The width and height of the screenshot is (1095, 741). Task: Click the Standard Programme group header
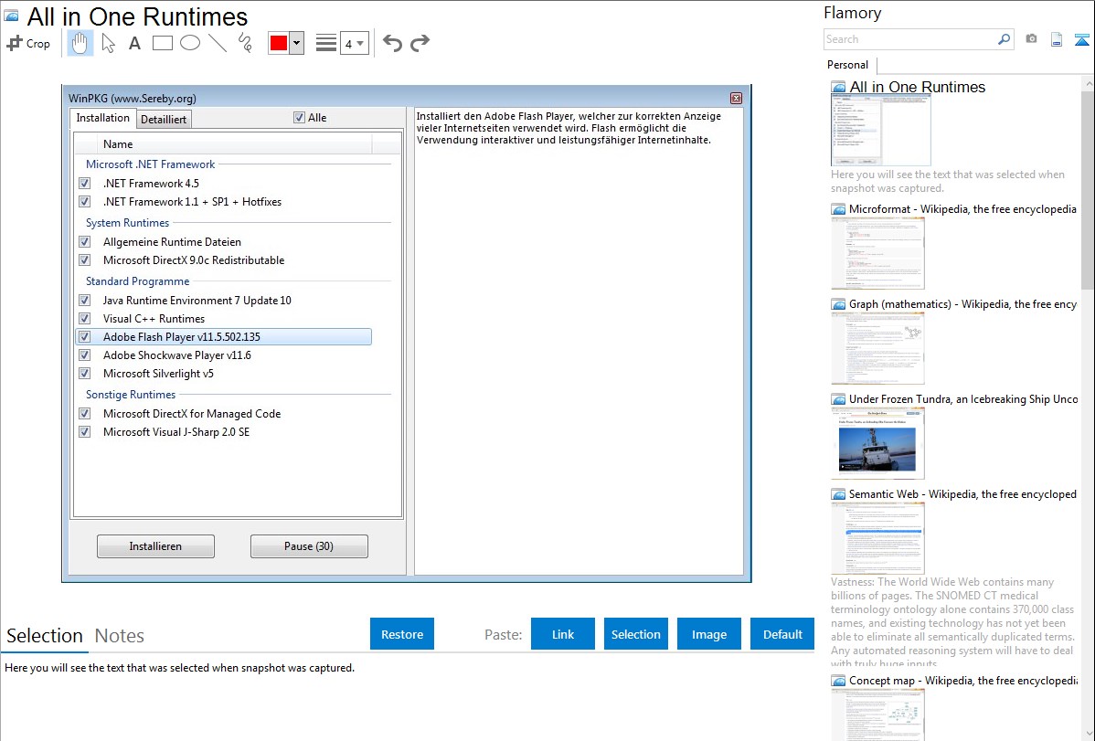pyautogui.click(x=138, y=281)
